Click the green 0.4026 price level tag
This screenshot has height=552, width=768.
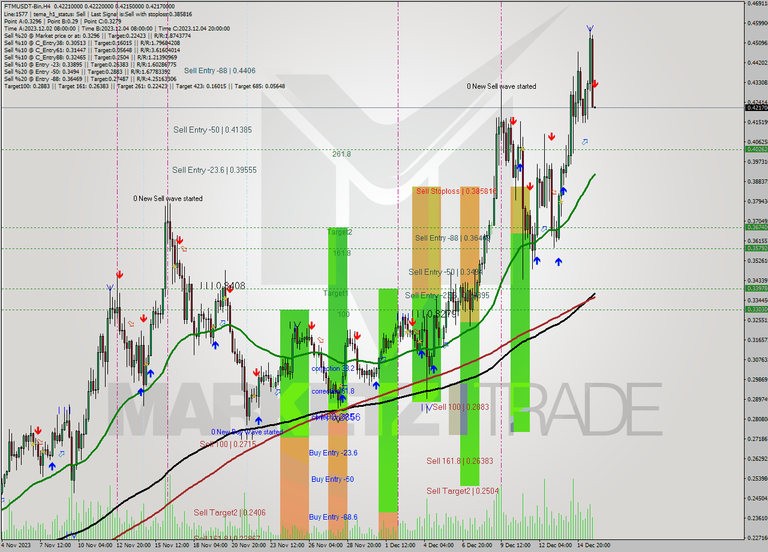pos(756,149)
